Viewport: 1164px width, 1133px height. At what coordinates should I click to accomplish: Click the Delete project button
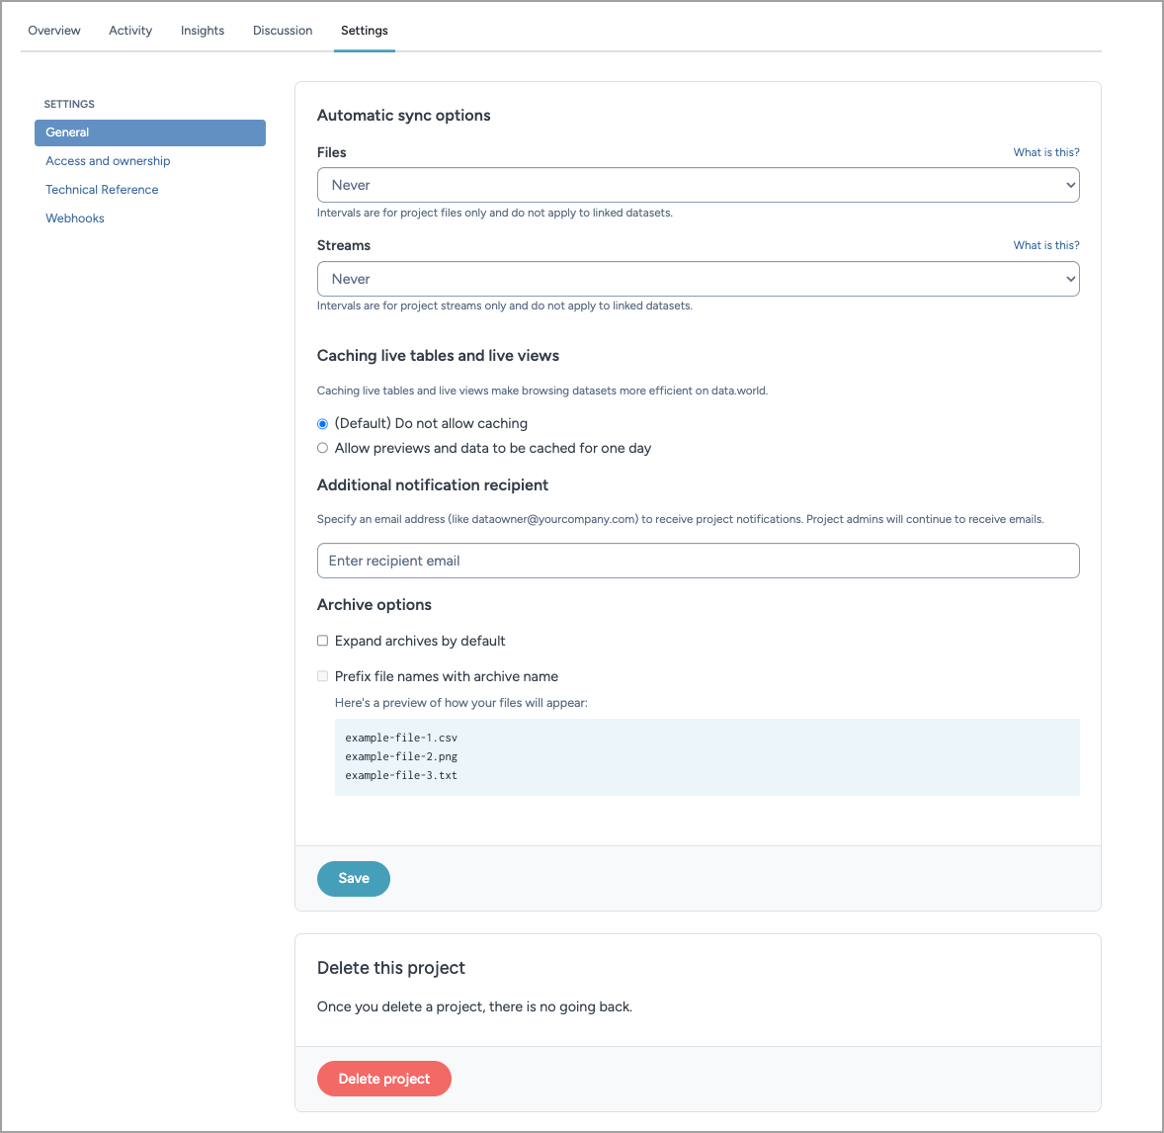pos(383,1079)
